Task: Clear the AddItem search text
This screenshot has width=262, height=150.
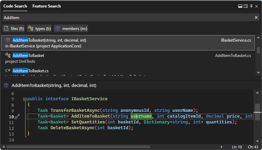Action: coord(256,17)
